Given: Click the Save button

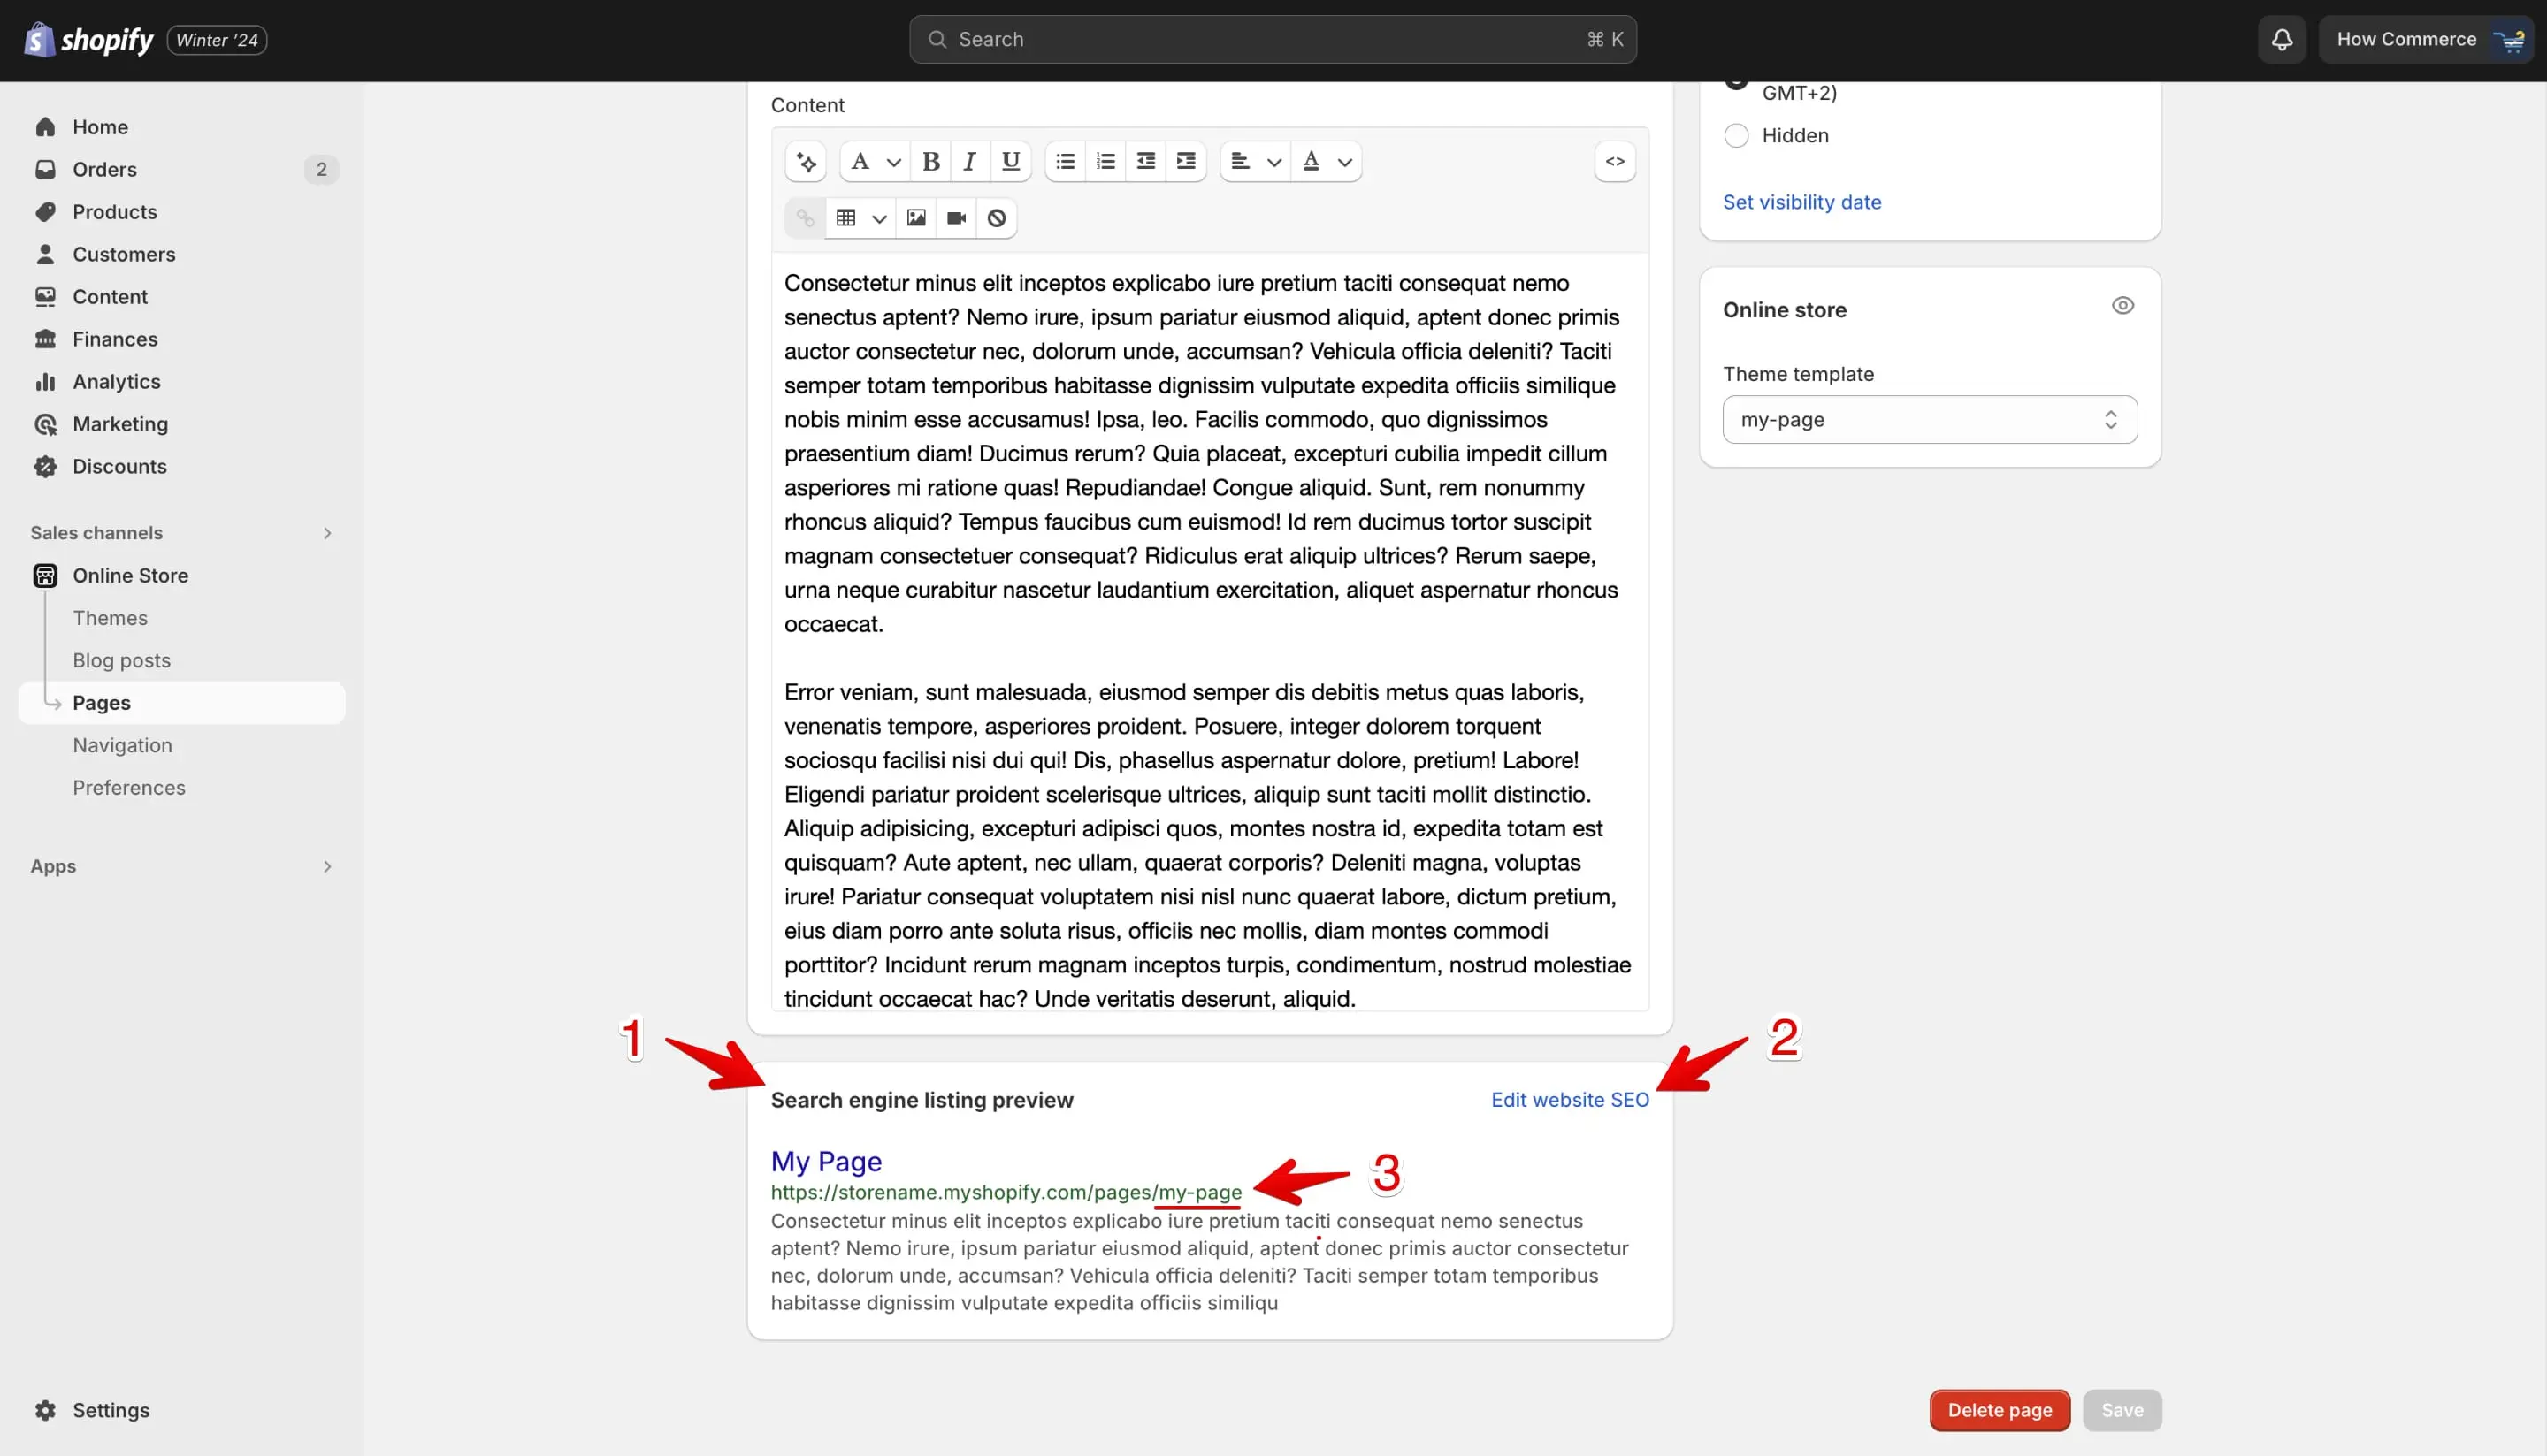Looking at the screenshot, I should click(x=2122, y=1410).
